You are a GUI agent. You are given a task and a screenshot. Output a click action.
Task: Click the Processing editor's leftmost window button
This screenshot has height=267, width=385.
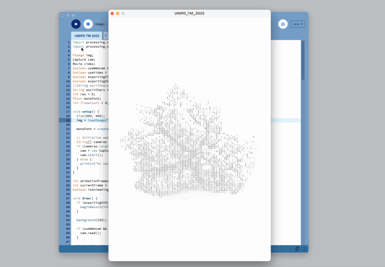point(63,15)
